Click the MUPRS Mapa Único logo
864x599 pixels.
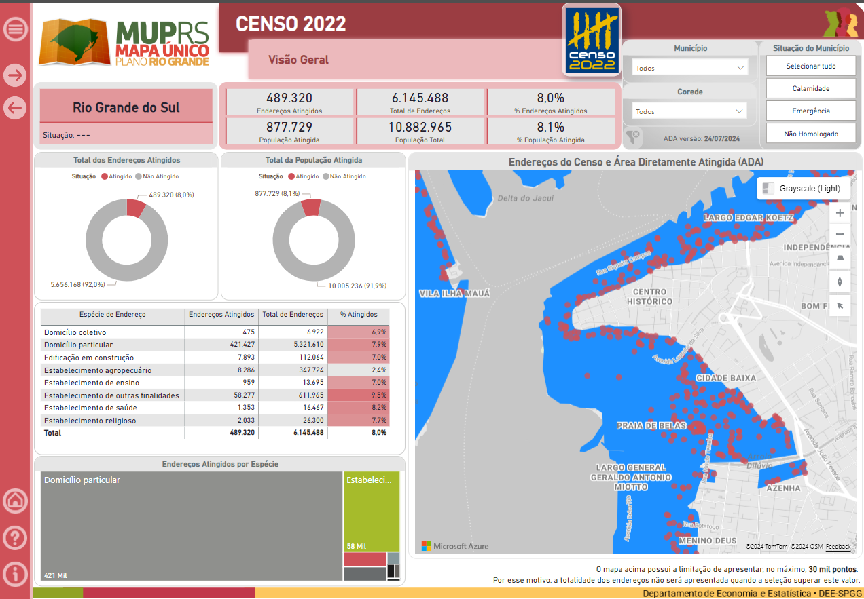[x=124, y=42]
